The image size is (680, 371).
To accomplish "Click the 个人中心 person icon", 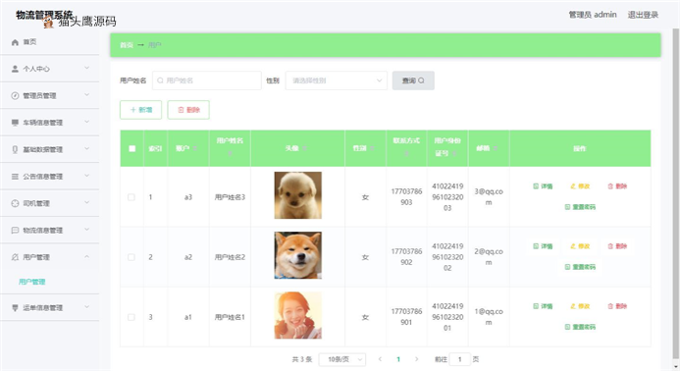I will click(x=15, y=69).
